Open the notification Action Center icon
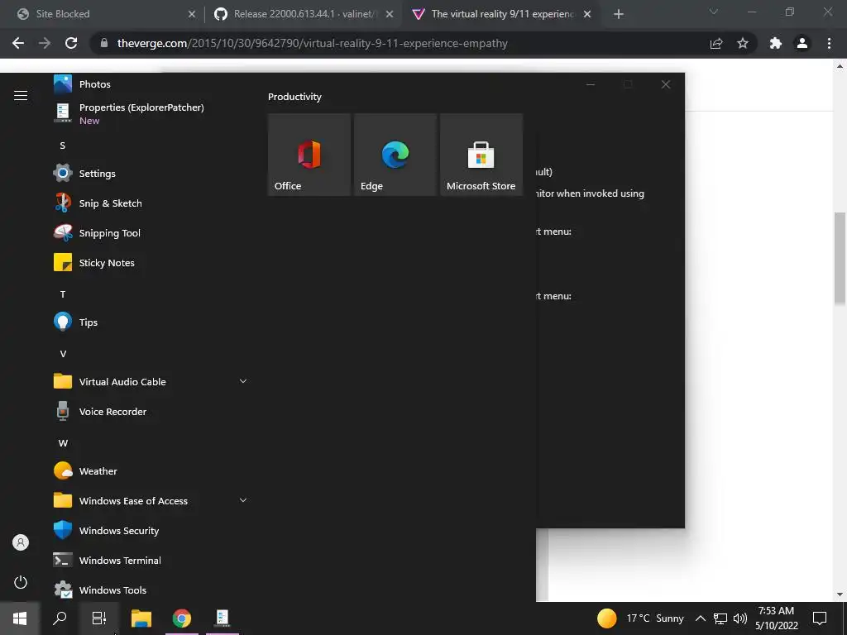The width and height of the screenshot is (847, 635). [x=820, y=618]
